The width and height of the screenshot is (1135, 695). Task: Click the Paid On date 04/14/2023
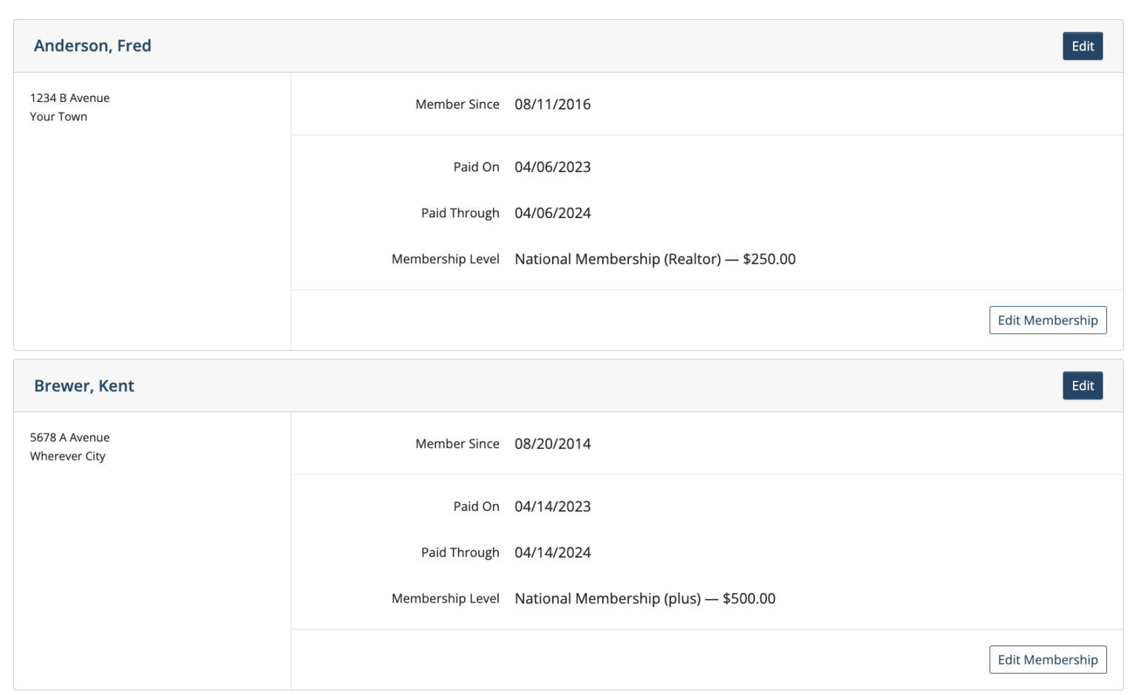pyautogui.click(x=552, y=506)
